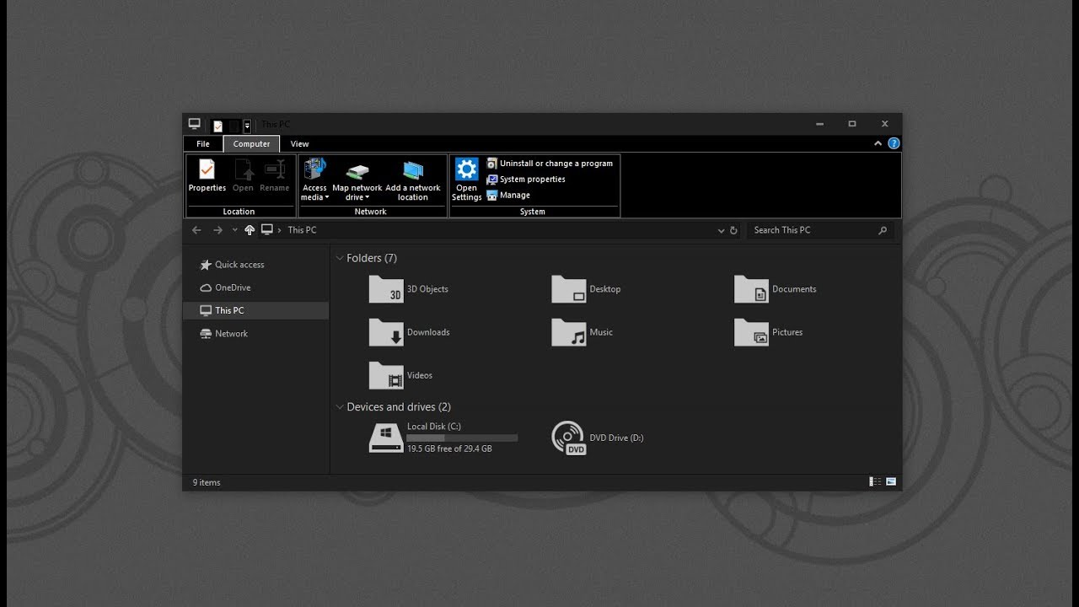1079x607 pixels.
Task: Click the Devices and drives (2) header label
Action: click(x=399, y=407)
